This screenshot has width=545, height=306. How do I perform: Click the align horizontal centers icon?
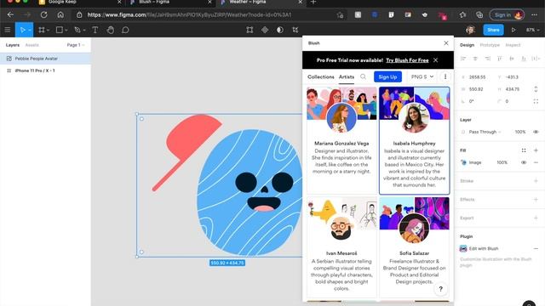point(475,59)
